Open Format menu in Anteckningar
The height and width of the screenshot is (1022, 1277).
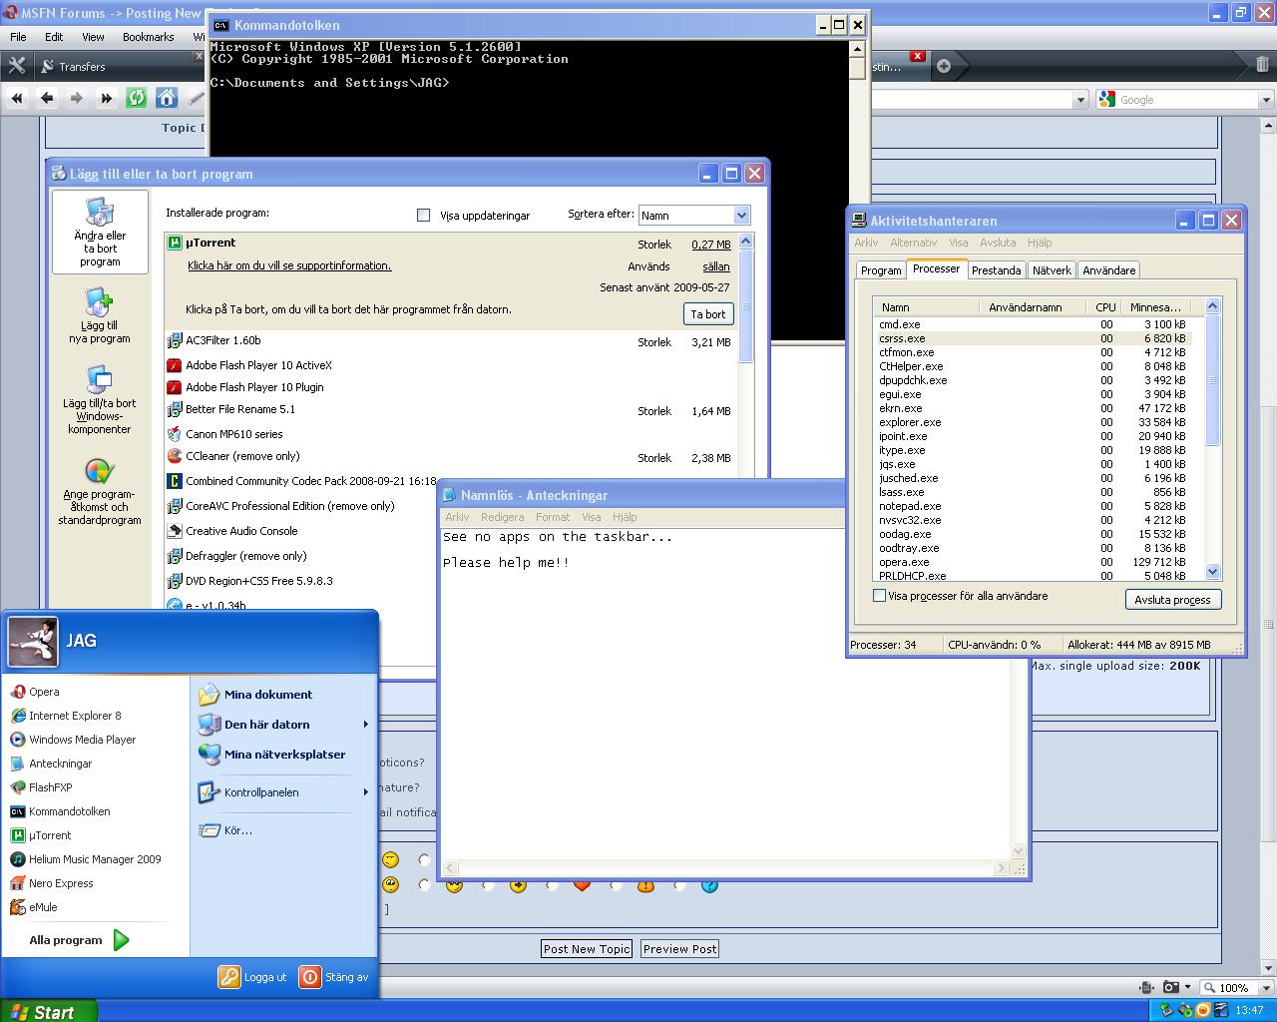click(x=553, y=517)
